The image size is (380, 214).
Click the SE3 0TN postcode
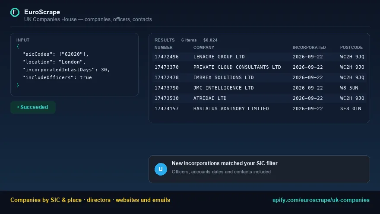[351, 109]
